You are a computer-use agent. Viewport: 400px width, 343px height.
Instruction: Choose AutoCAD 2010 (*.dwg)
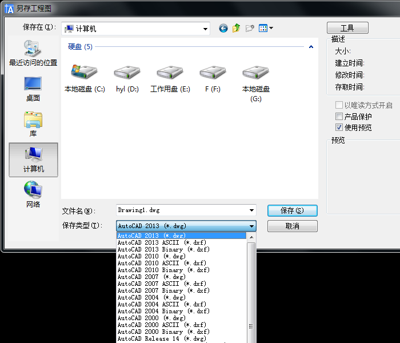coord(181,256)
